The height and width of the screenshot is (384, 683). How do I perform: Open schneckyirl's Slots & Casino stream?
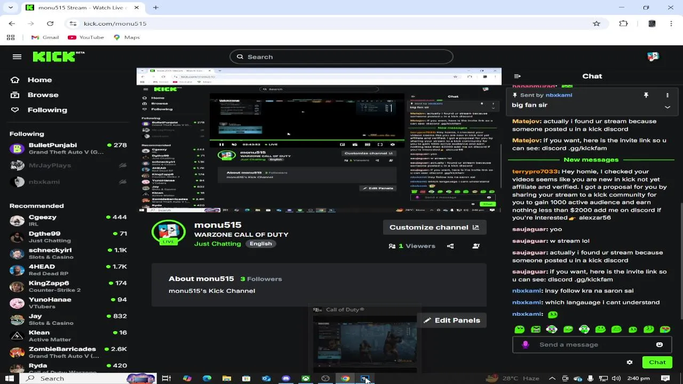pyautogui.click(x=68, y=253)
